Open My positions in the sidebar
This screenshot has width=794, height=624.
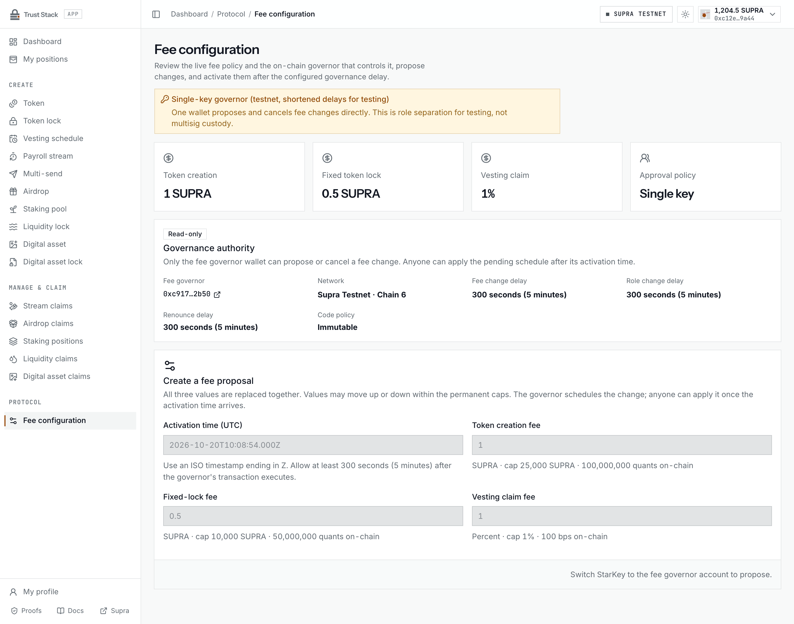[70, 59]
